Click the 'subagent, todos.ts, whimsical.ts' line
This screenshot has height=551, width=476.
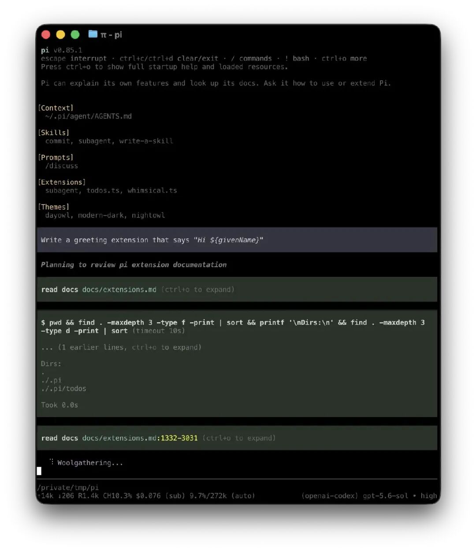tap(111, 190)
